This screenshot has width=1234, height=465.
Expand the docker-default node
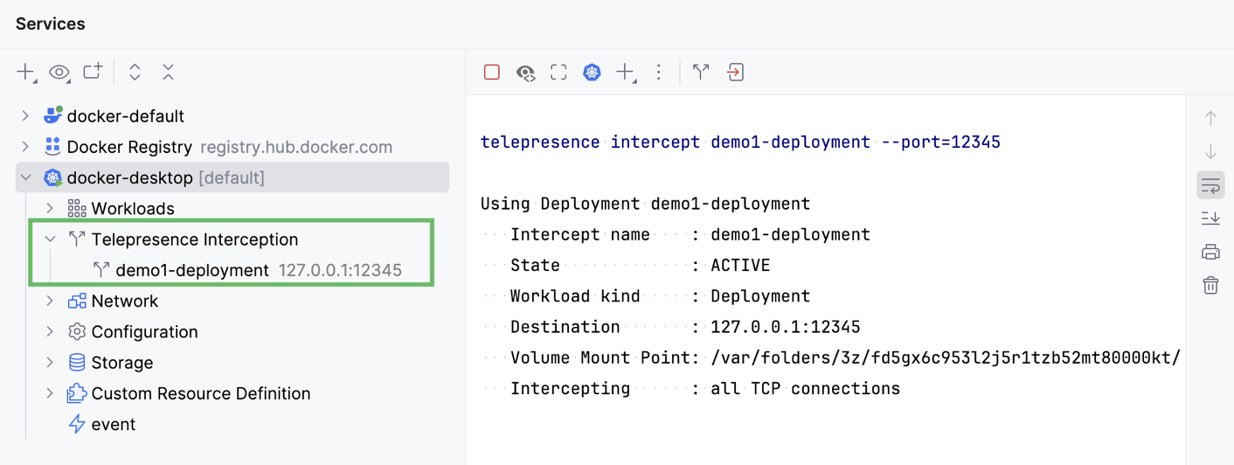[x=25, y=115]
